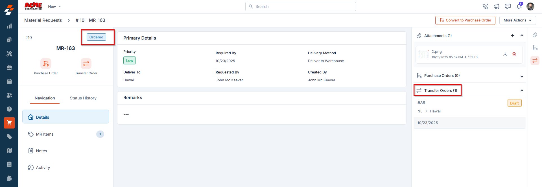Download the 2.png attachment
Viewport: 542px width, 187px height.
click(505, 54)
